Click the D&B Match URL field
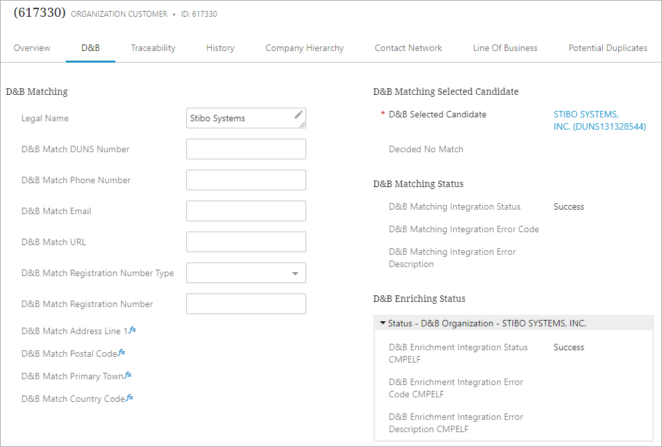This screenshot has height=447, width=662. 246,242
